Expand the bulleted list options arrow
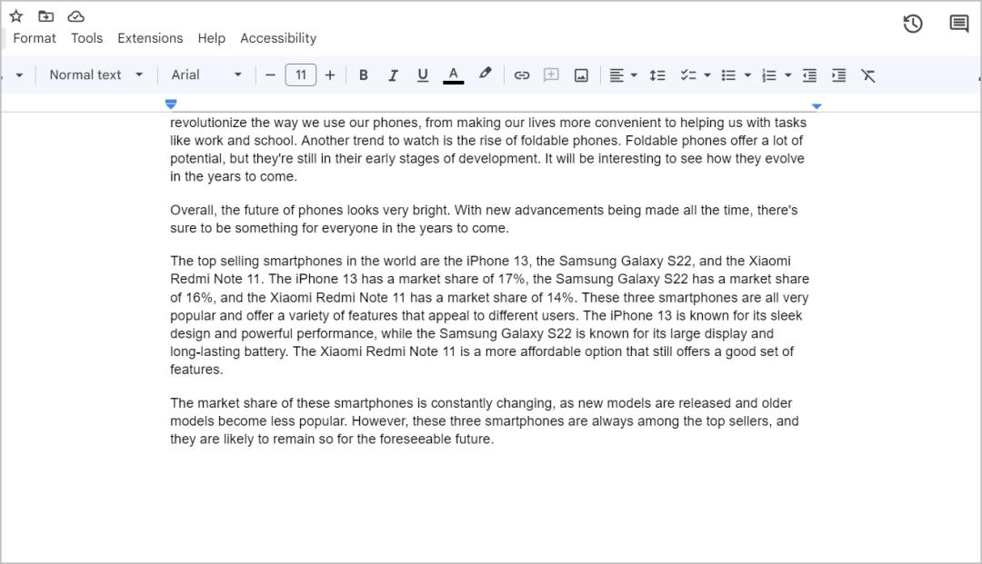982x564 pixels. 747,75
